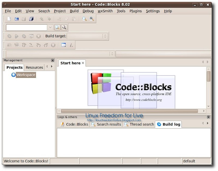Click the Build and run icon
218x171 pixels.
pos(24,36)
